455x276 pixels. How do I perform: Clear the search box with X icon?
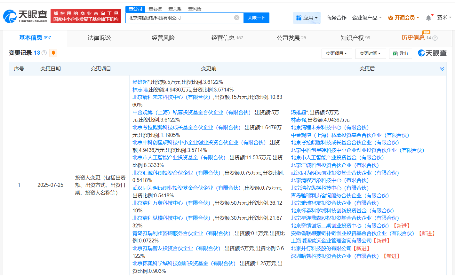point(237,18)
